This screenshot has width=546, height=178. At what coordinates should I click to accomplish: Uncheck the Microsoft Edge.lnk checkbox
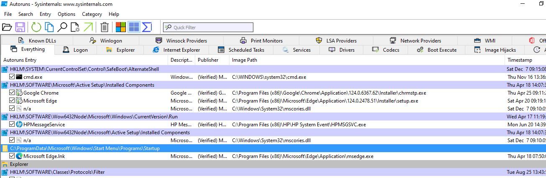[12, 156]
